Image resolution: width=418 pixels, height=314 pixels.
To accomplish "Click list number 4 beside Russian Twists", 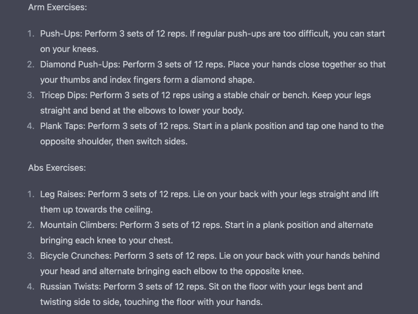I will [x=30, y=286].
